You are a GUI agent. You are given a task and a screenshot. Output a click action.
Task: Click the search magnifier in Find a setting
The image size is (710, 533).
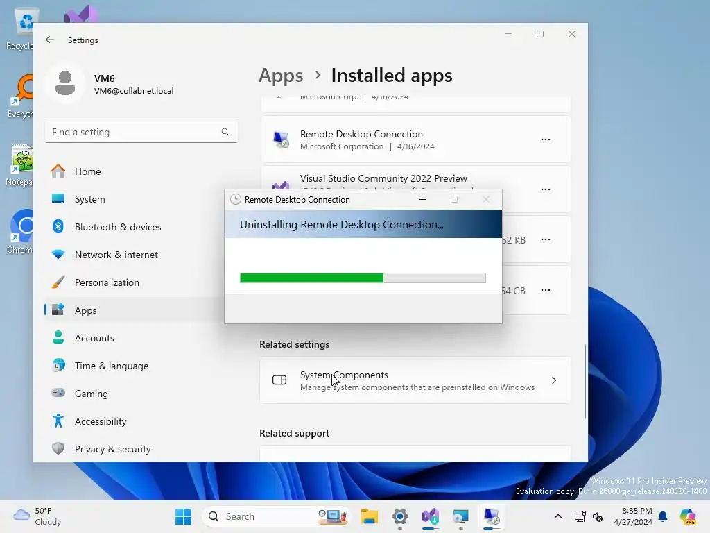(x=225, y=132)
